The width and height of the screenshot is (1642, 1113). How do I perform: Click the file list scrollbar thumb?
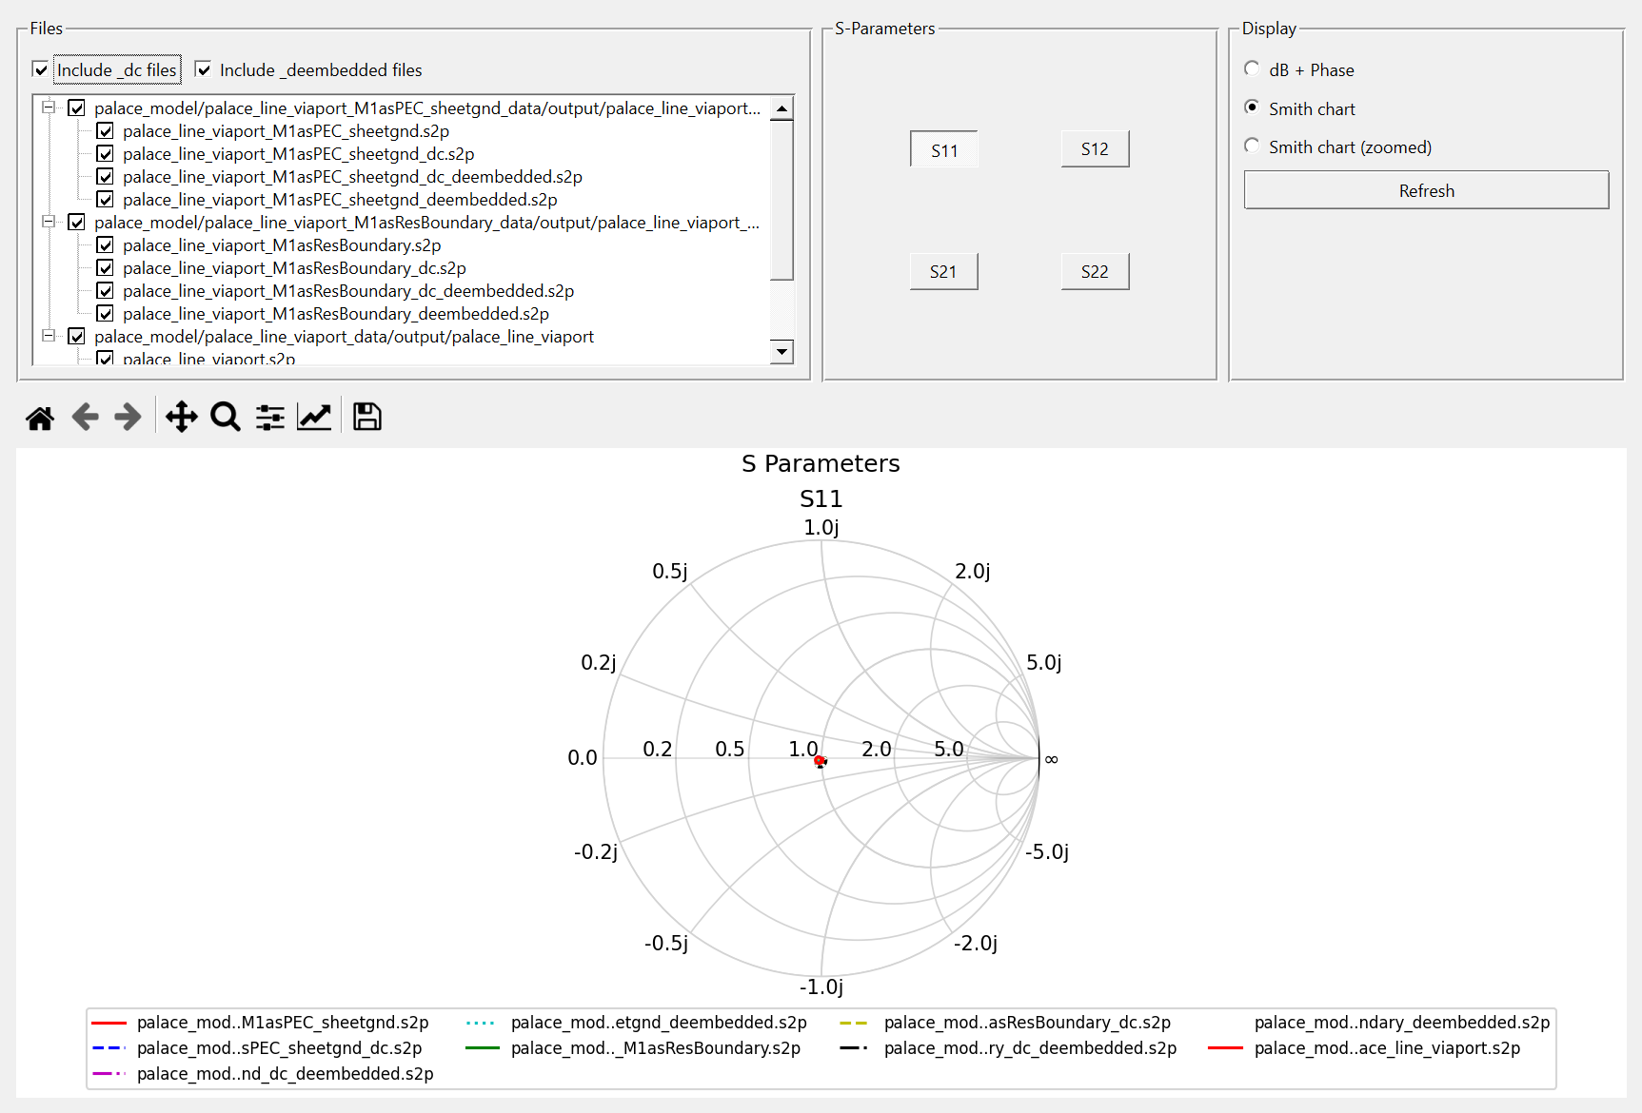(x=781, y=200)
